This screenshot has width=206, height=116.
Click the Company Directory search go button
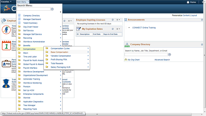pyautogui.click(x=170, y=54)
